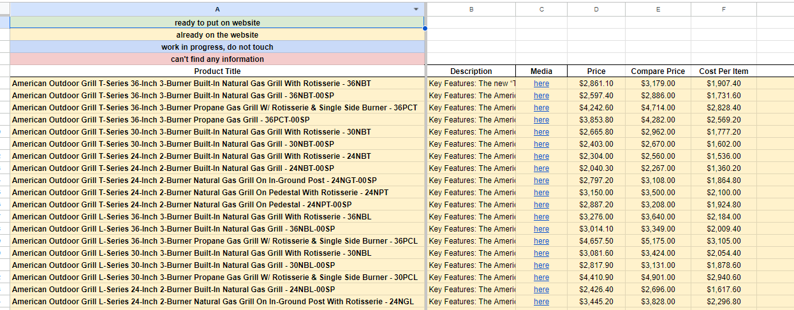Select compare price cell $5,175.00
Screen dimensions: 794x310
coord(658,241)
